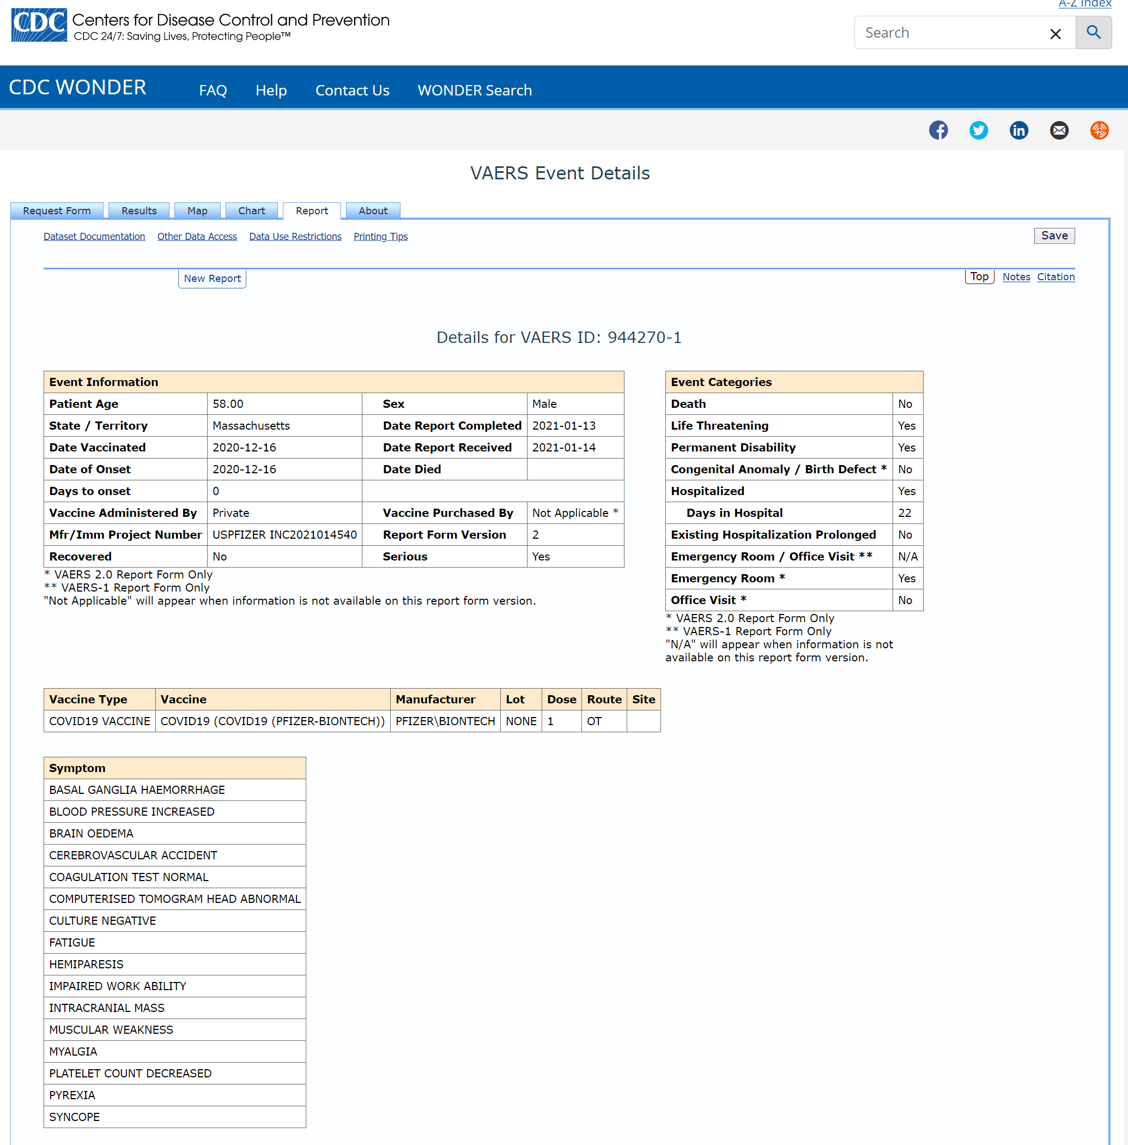Switch to the About tab
Image resolution: width=1128 pixels, height=1145 pixels.
[373, 210]
